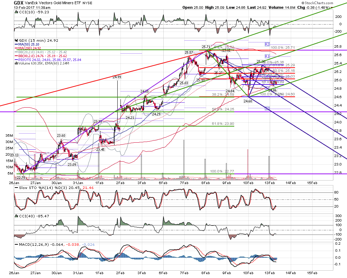Click the area-chart icon next to CCI(40)

(17, 216)
